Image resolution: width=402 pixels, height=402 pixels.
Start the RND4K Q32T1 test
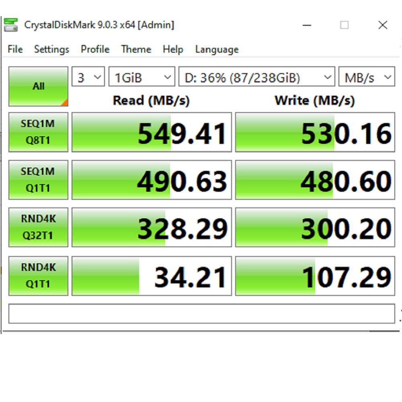[38, 227]
